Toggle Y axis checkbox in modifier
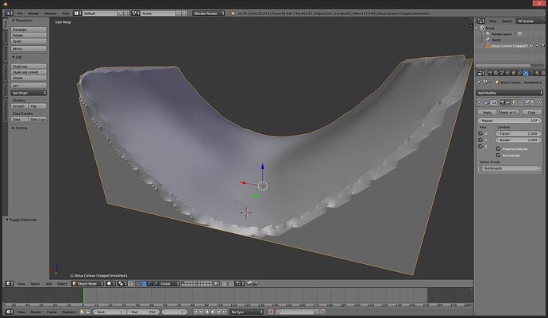 point(480,140)
